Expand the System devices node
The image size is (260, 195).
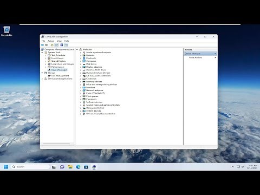[x=81, y=111]
